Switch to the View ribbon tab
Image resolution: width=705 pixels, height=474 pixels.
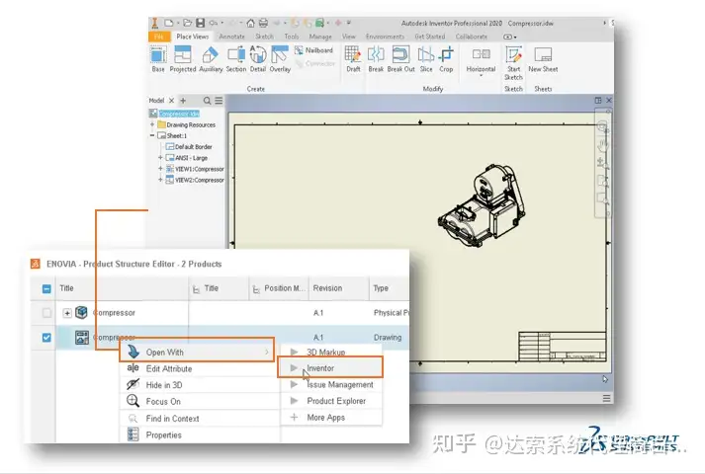point(348,37)
